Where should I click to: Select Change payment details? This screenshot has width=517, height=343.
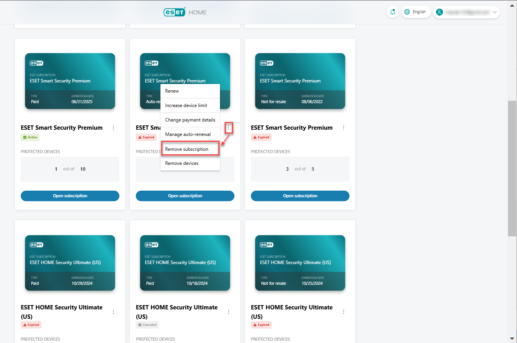190,120
